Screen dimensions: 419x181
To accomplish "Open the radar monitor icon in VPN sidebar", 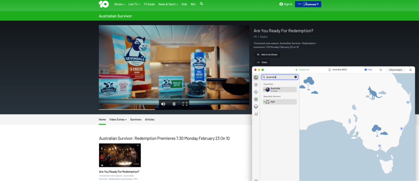I will [256, 99].
